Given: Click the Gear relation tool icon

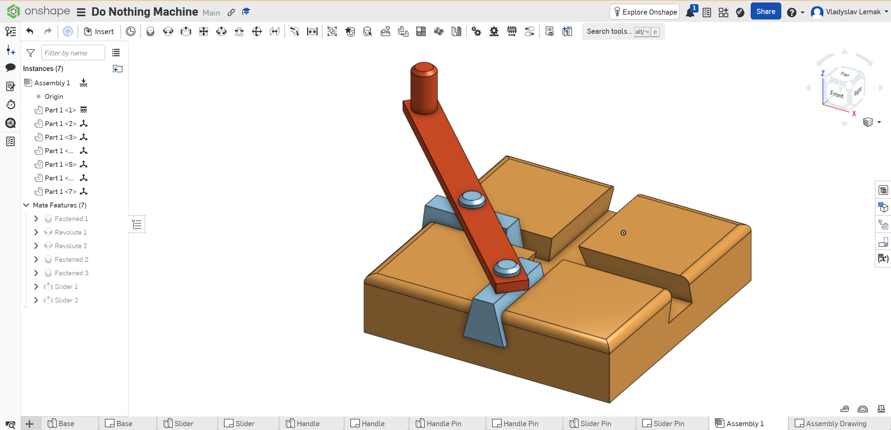Looking at the screenshot, I should [x=476, y=32].
